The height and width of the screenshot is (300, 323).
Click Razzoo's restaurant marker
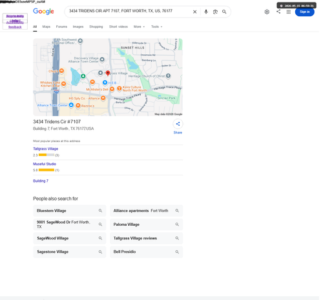(x=78, y=105)
